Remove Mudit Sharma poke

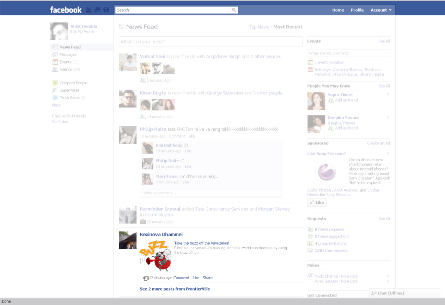click(x=388, y=276)
